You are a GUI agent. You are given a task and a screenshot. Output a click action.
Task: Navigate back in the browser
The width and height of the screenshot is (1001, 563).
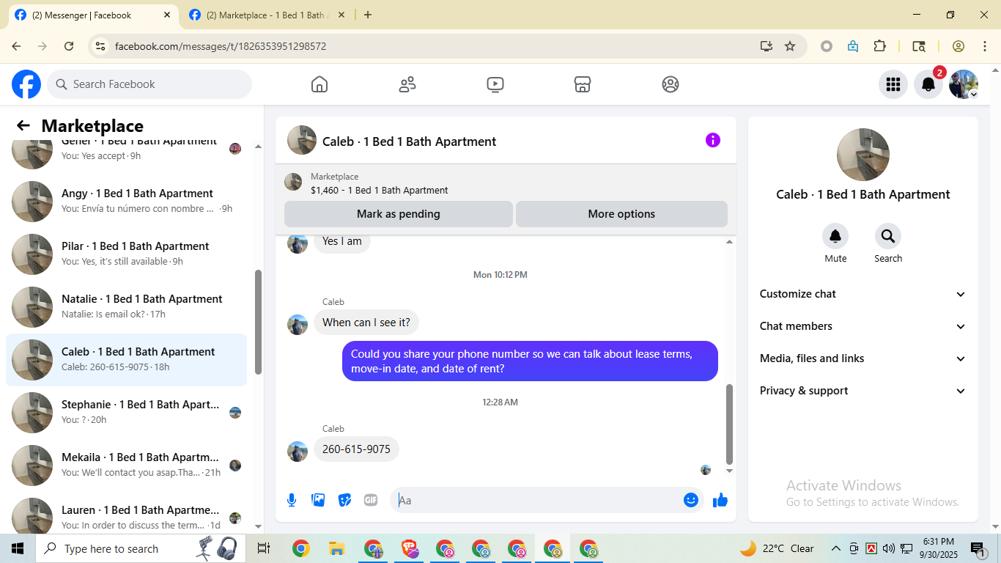[16, 46]
